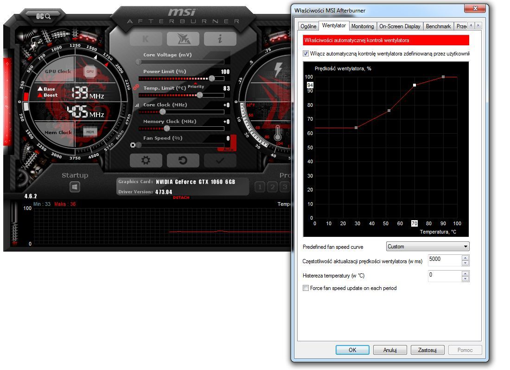This screenshot has width=510, height=370.
Task: Click the Fan Speed slider handle
Action: [x=139, y=145]
